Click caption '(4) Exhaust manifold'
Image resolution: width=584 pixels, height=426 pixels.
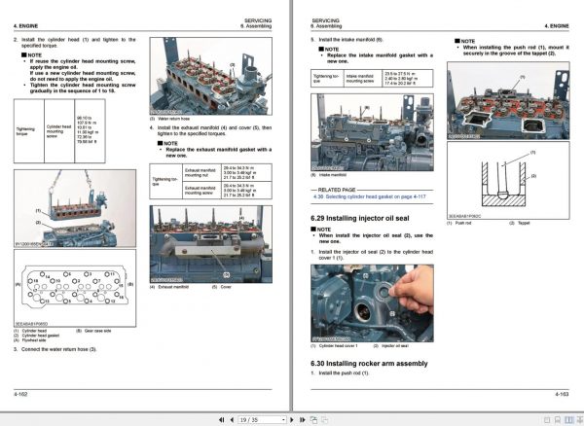pyautogui.click(x=169, y=287)
